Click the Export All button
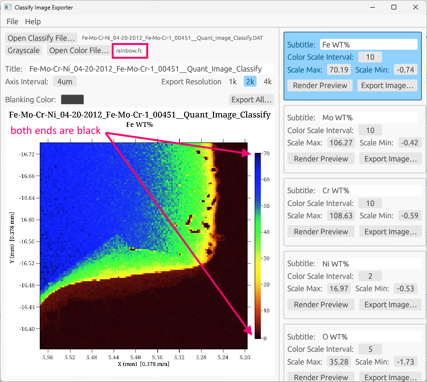 pyautogui.click(x=251, y=99)
